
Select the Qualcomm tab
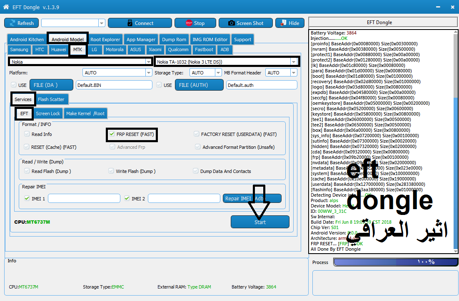[x=178, y=49]
